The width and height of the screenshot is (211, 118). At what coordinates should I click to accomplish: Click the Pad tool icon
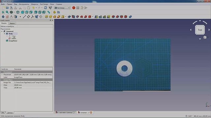point(46,17)
